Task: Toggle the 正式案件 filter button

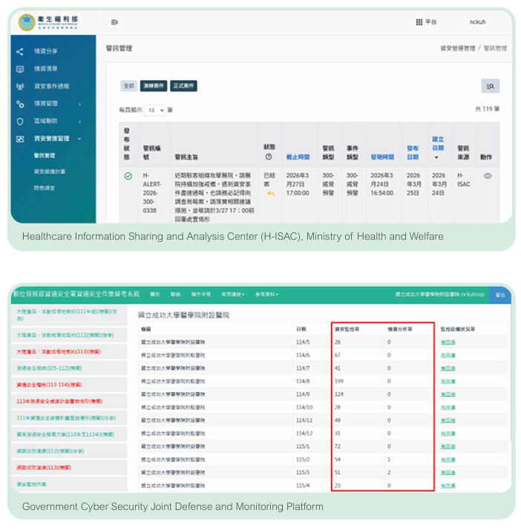Action: tap(183, 86)
